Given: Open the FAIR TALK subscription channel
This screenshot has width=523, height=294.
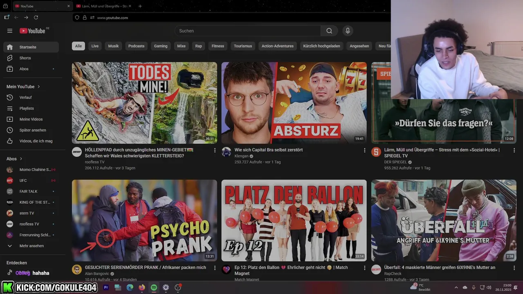Looking at the screenshot, I should 31,191.
